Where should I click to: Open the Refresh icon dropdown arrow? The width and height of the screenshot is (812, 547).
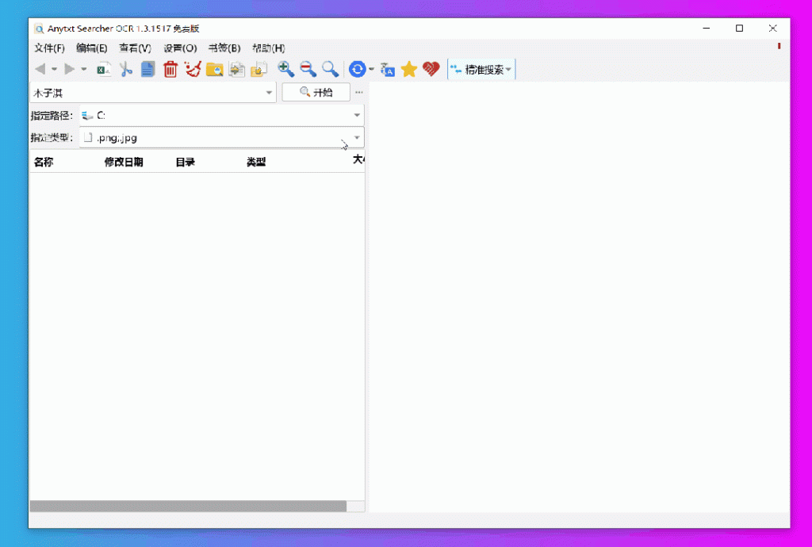click(371, 69)
